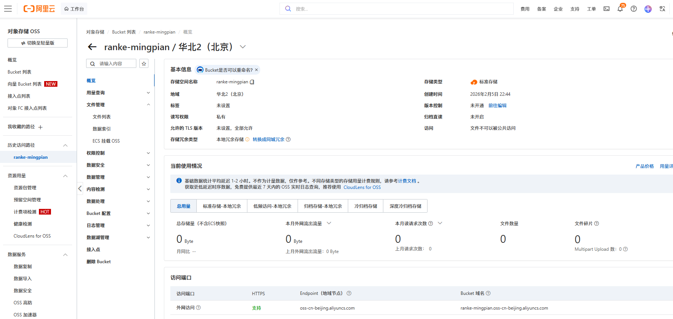
Task: Open the help question mark icon
Action: tap(634, 9)
